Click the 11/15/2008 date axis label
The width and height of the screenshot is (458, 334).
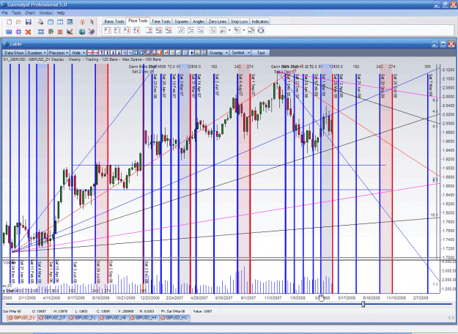[x=396, y=298]
